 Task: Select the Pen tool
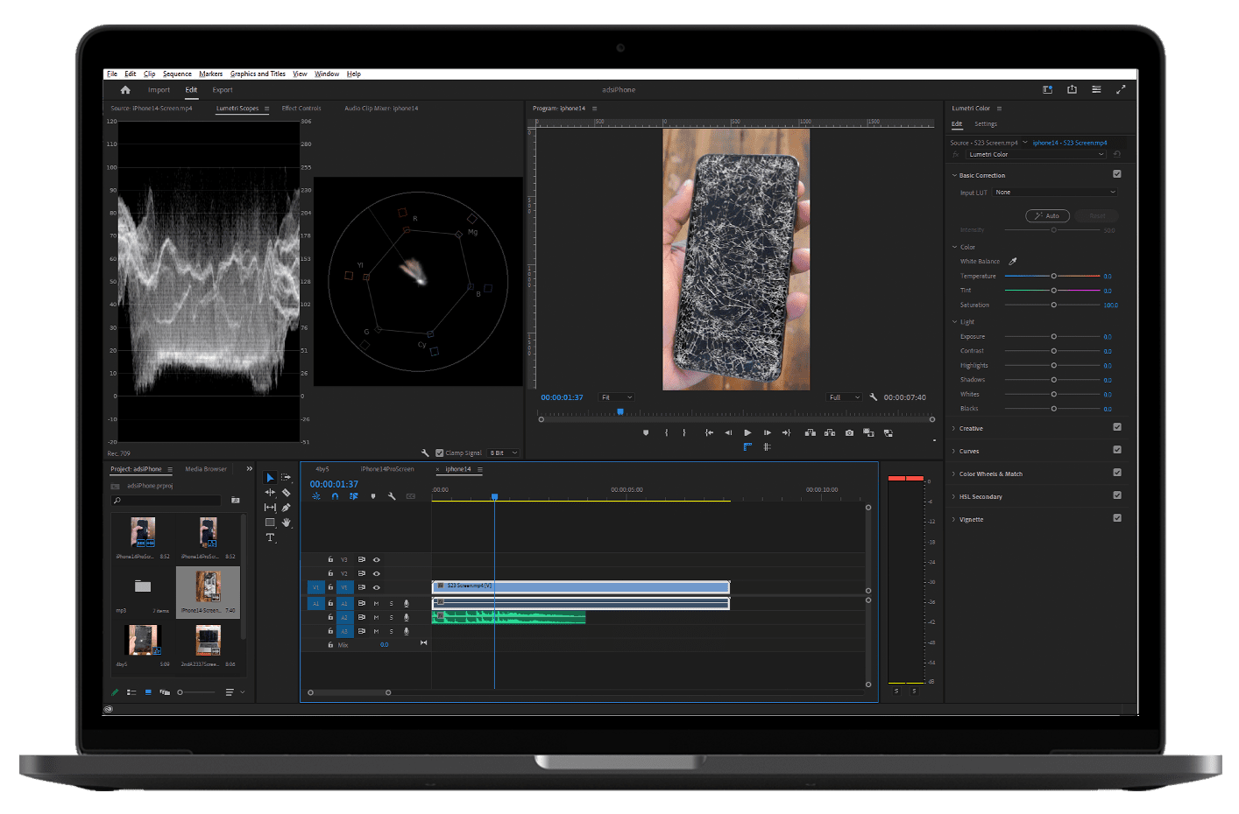(286, 508)
